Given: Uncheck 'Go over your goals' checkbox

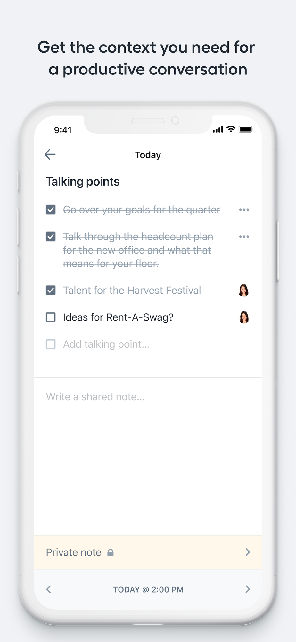Looking at the screenshot, I should coord(51,210).
